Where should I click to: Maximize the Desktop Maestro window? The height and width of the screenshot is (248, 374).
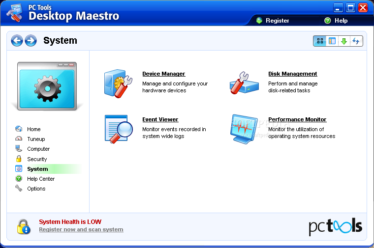tap(350, 8)
